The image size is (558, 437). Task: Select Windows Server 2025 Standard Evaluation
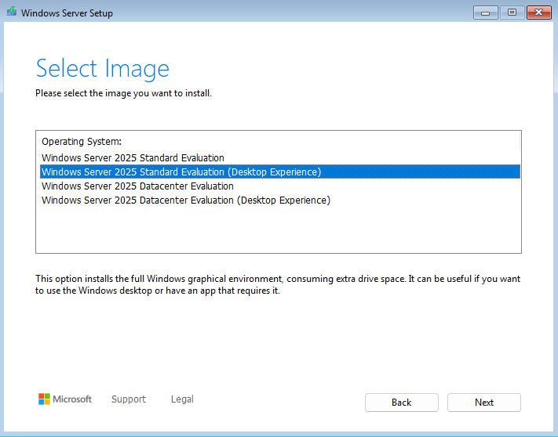133,158
